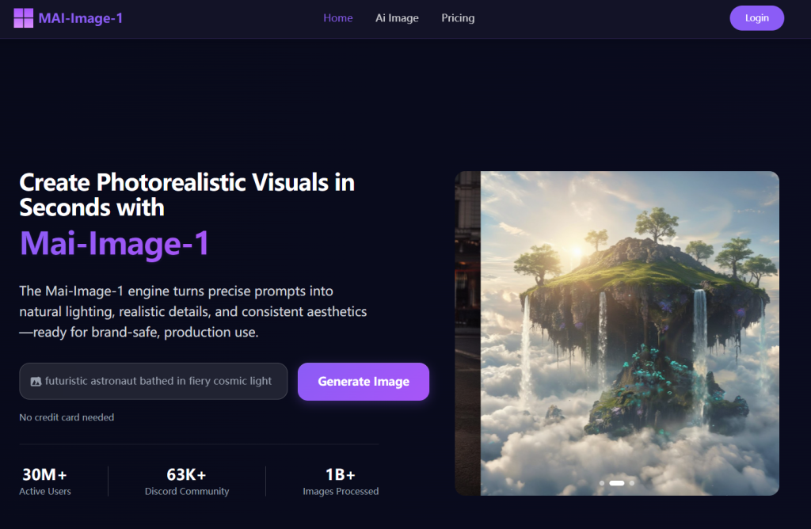Click the MAI-Image-1 brand name text

click(x=81, y=17)
